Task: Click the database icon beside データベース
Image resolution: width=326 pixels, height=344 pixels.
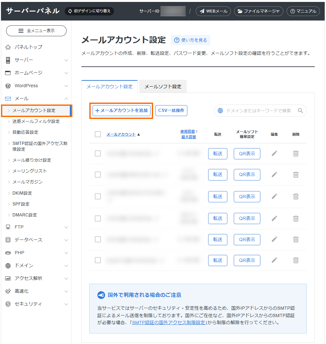Action: 8,240
